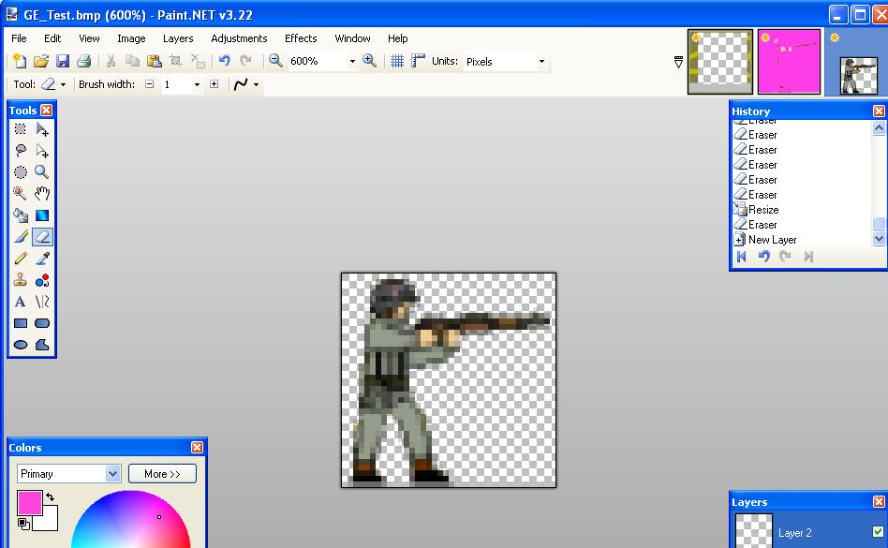Screen dimensions: 888x548
Task: Open the Adjustments menu
Action: (x=239, y=38)
